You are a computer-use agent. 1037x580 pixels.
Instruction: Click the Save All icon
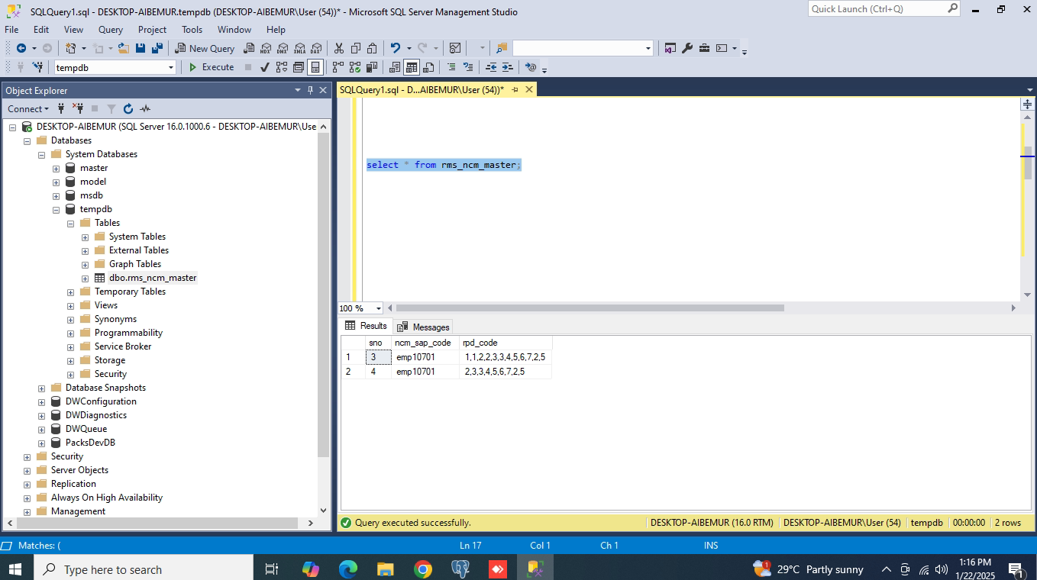pyautogui.click(x=157, y=48)
